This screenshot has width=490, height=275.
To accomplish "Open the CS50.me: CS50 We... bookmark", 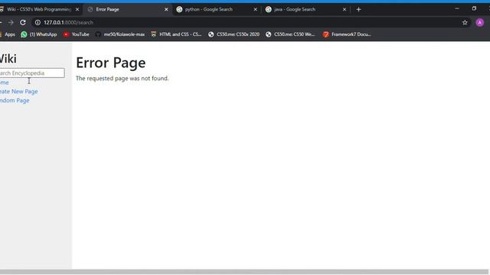I will point(290,34).
